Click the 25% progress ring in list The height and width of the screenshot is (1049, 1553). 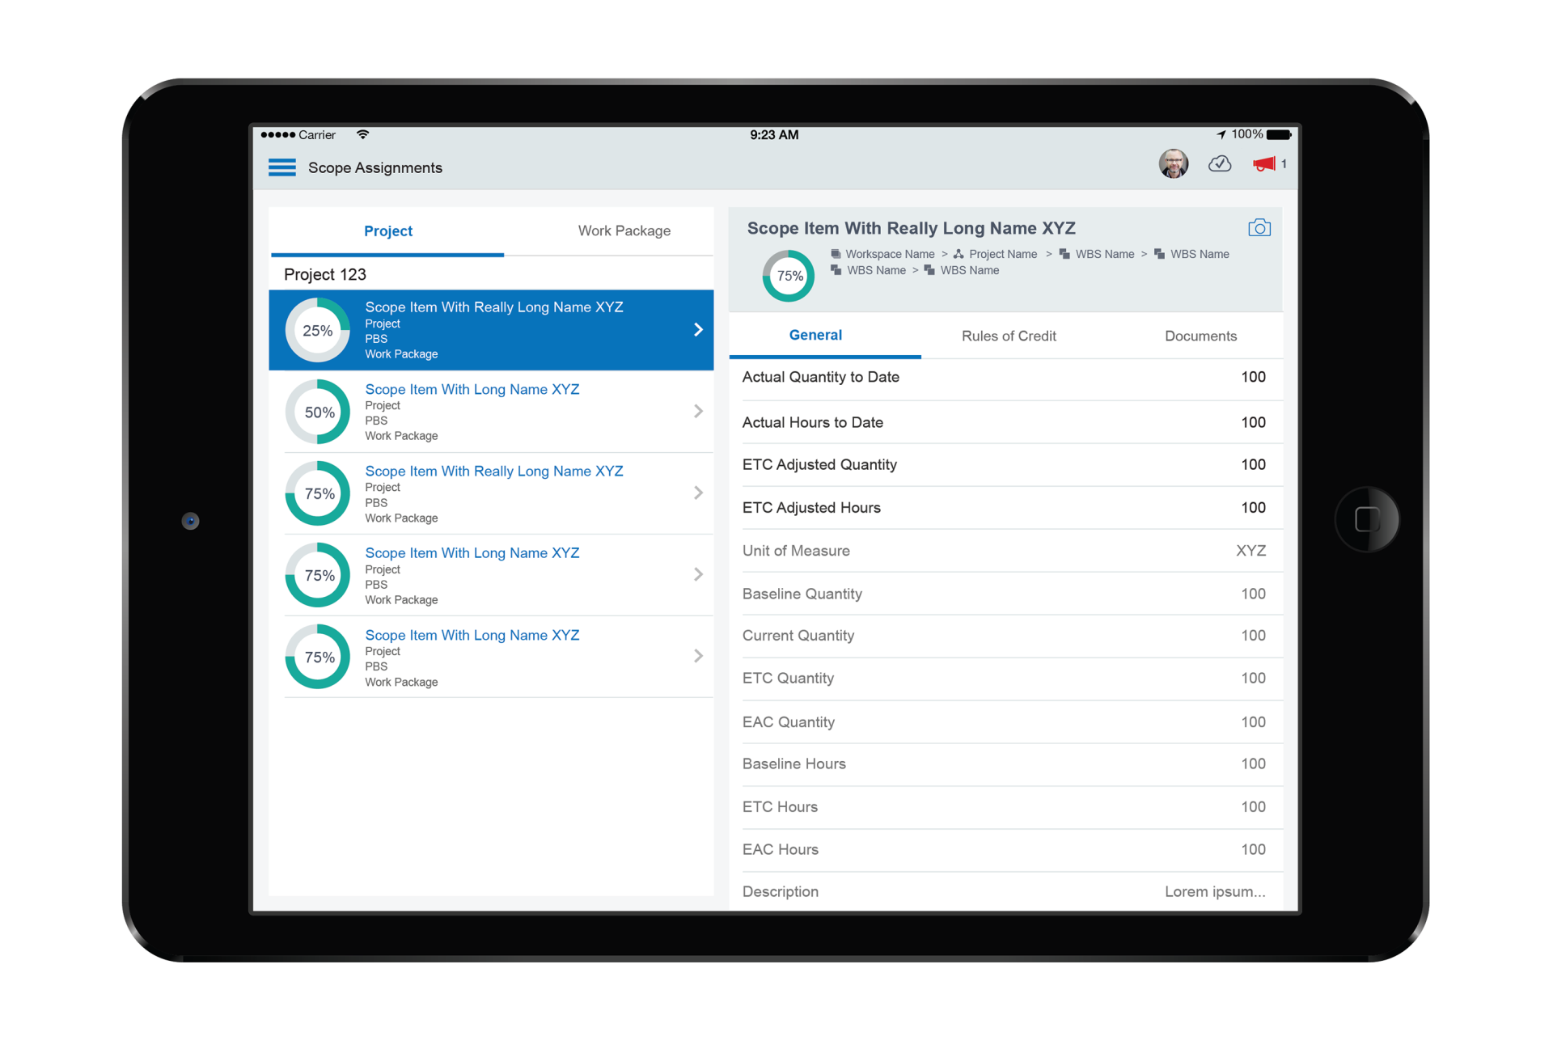coord(318,330)
